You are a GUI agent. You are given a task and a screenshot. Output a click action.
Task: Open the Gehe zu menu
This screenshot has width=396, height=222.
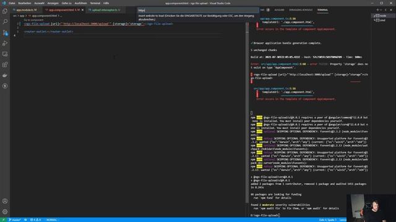(x=66, y=3)
